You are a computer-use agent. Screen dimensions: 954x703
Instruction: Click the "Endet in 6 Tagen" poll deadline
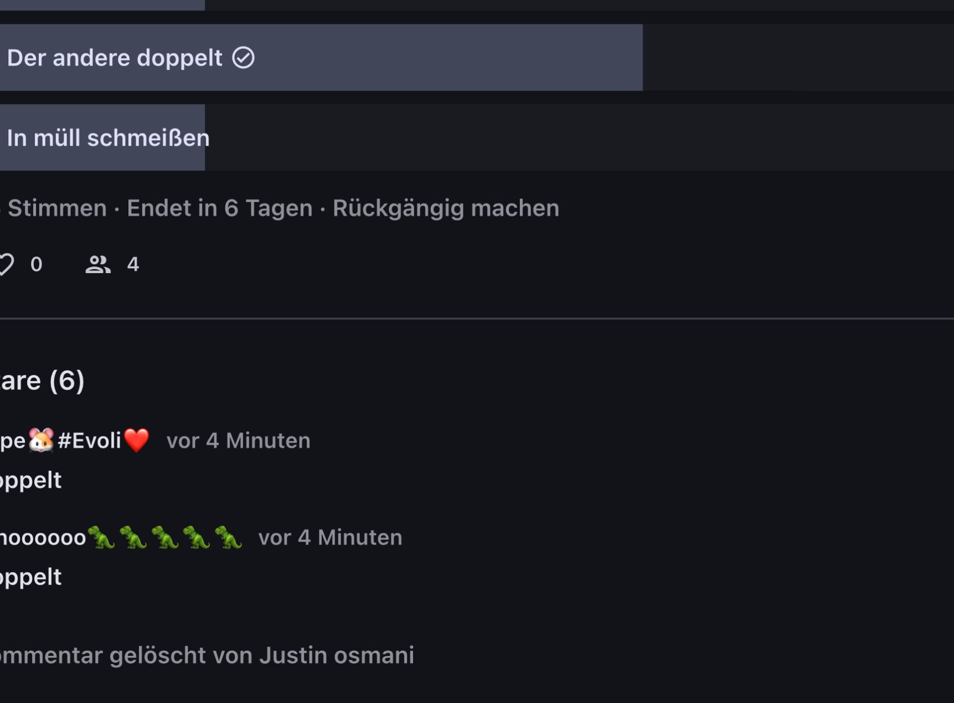coord(219,208)
